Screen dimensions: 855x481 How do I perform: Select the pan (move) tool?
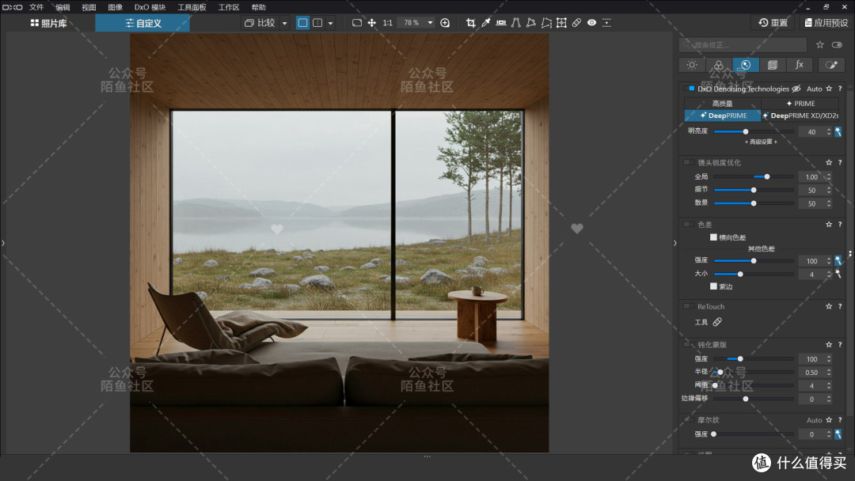pos(372,23)
